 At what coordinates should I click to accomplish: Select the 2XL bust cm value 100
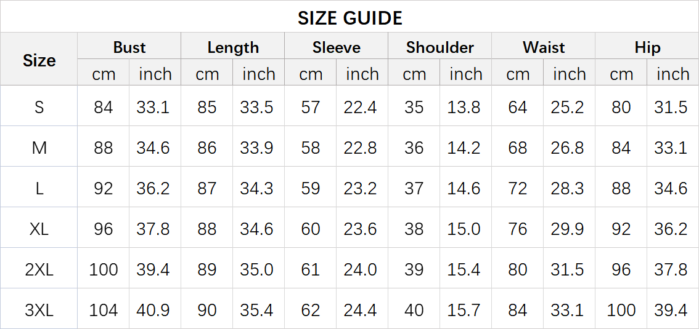coord(103,269)
